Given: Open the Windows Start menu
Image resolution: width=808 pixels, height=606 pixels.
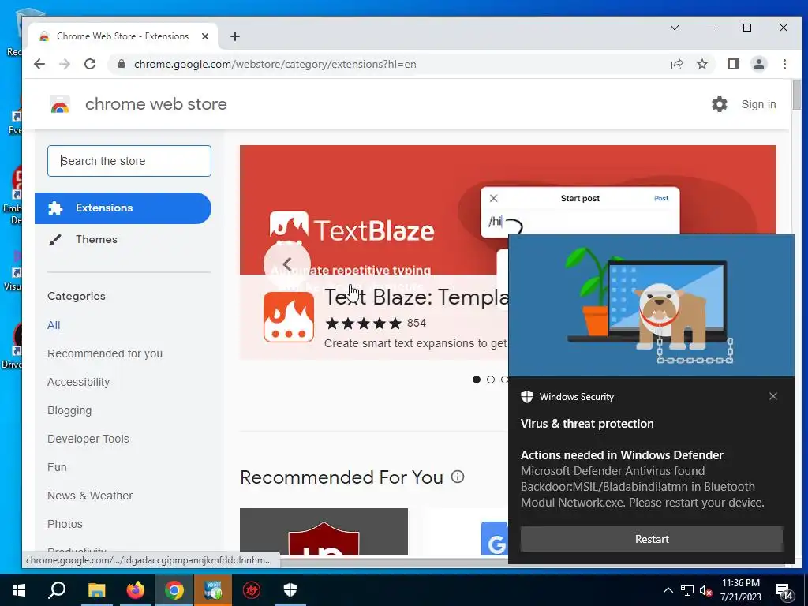Looking at the screenshot, I should coord(19,590).
